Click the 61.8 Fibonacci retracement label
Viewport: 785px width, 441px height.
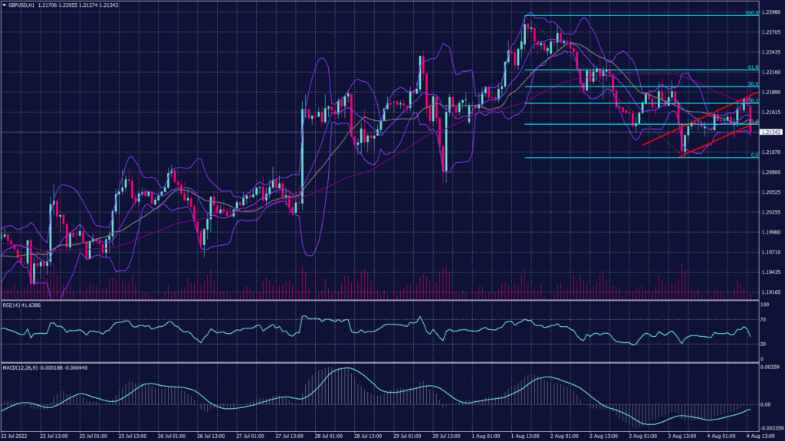tap(752, 67)
